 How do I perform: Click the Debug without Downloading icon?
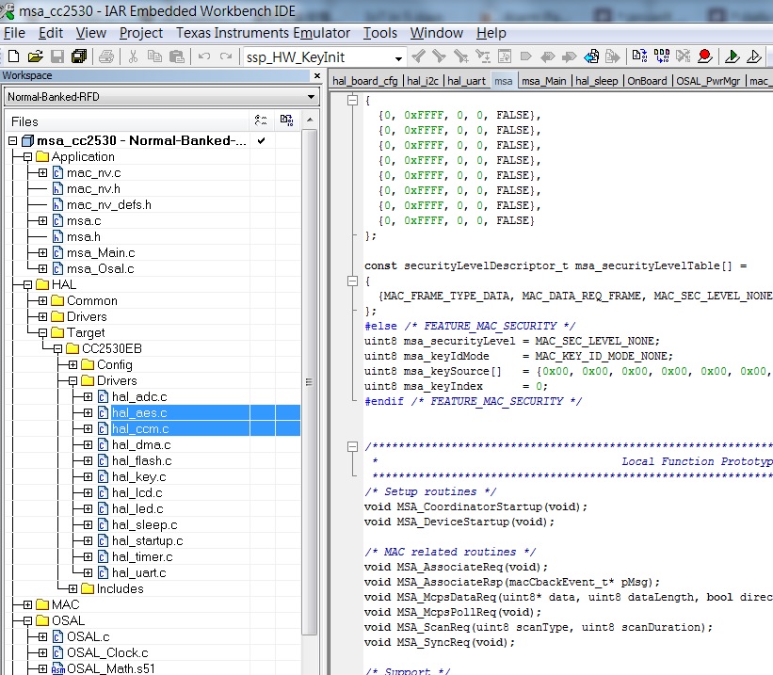756,57
